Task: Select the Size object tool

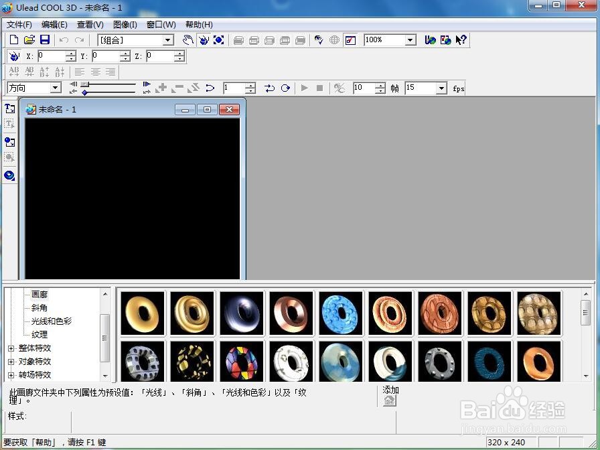Action: point(218,40)
